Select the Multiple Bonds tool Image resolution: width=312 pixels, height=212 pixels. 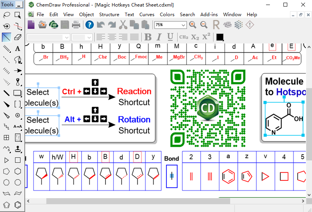[x=7, y=48]
